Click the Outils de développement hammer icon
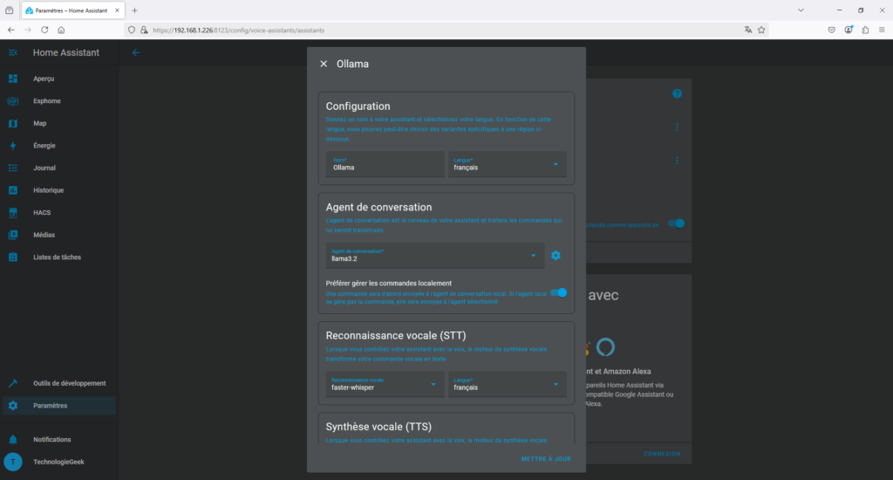Screen dimensions: 893x480 pos(13,383)
